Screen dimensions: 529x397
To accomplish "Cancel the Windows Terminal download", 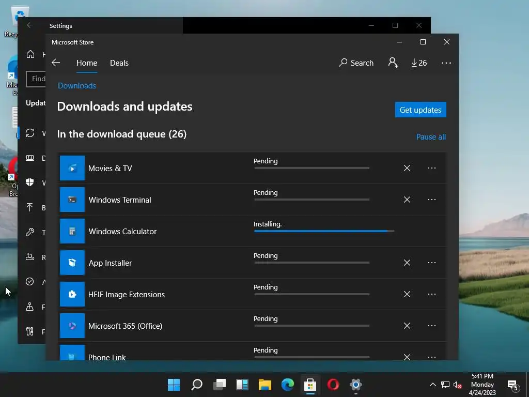I will coord(407,200).
